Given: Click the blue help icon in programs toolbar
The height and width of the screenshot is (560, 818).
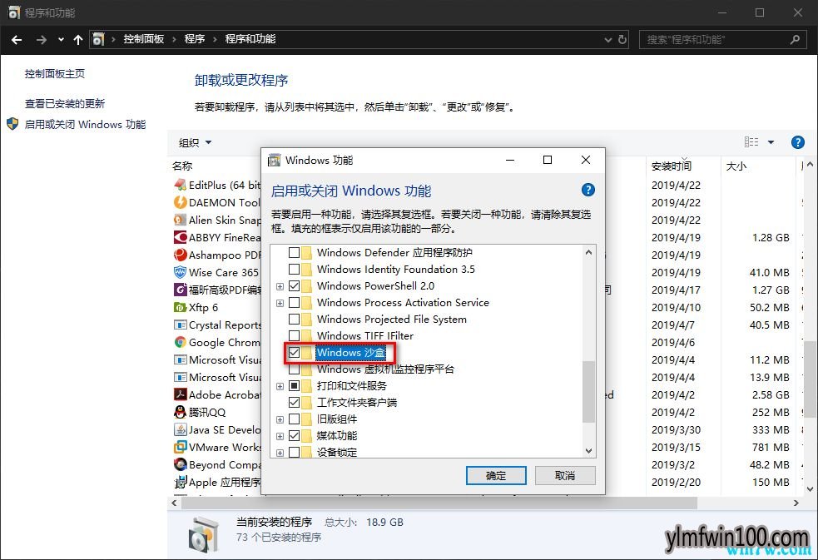Looking at the screenshot, I should [x=798, y=141].
